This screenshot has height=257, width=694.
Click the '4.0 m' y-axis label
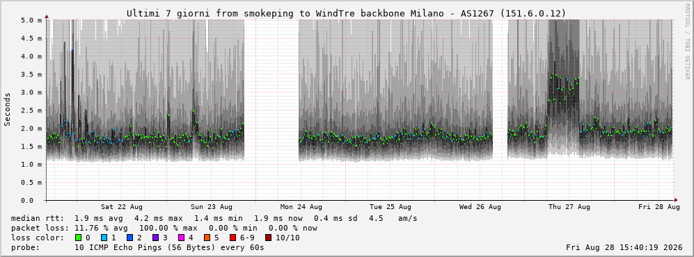point(31,56)
